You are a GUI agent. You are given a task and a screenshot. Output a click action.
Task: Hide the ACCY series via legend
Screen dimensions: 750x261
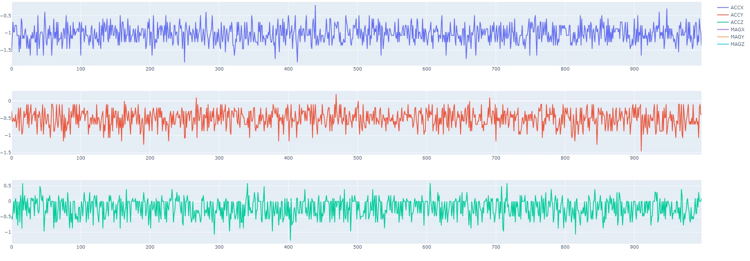(730, 15)
